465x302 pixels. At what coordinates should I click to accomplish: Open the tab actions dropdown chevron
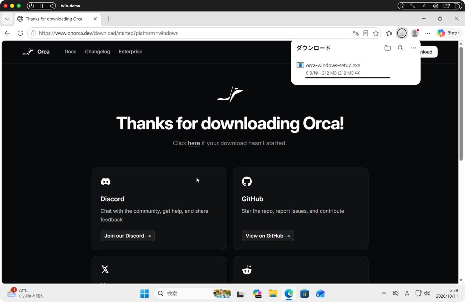(x=7, y=19)
